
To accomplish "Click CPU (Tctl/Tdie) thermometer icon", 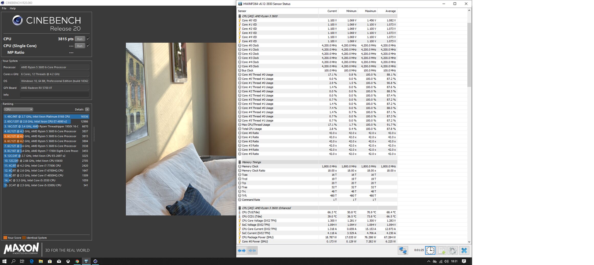I will pyautogui.click(x=240, y=212).
